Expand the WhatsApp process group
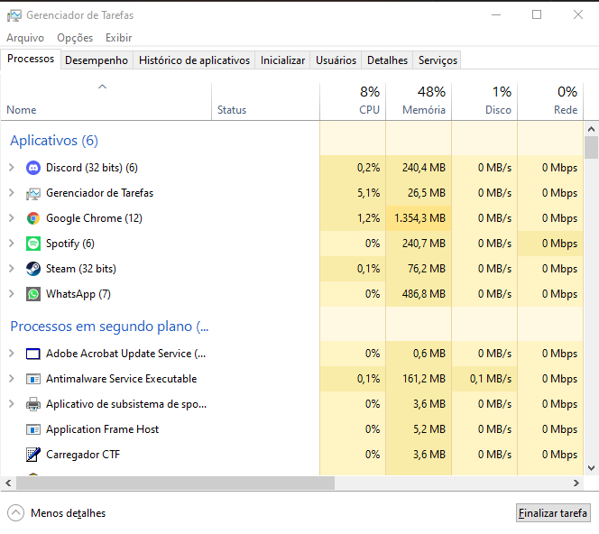 [x=11, y=294]
